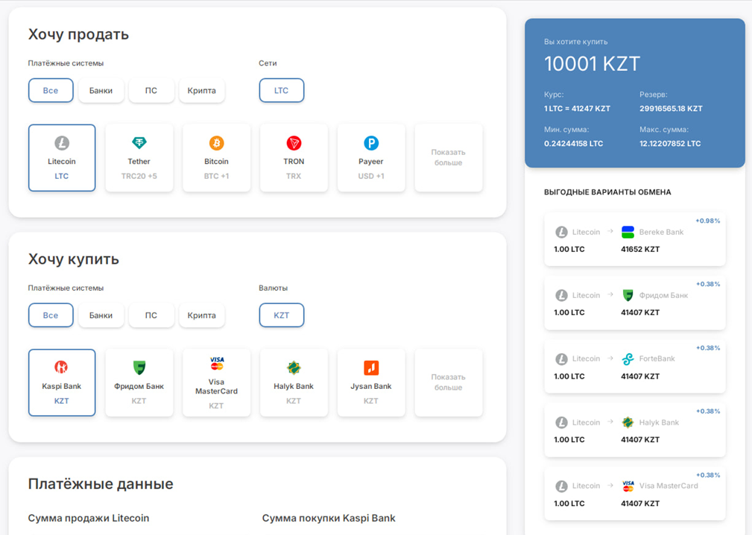Viewport: 752px width, 535px height.
Task: Select the Все tab under Платёжные системы
Action: coord(51,90)
